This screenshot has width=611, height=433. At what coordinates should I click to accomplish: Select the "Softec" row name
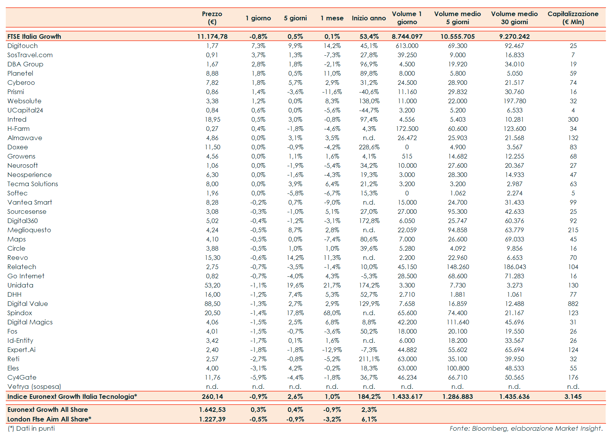click(x=18, y=193)
